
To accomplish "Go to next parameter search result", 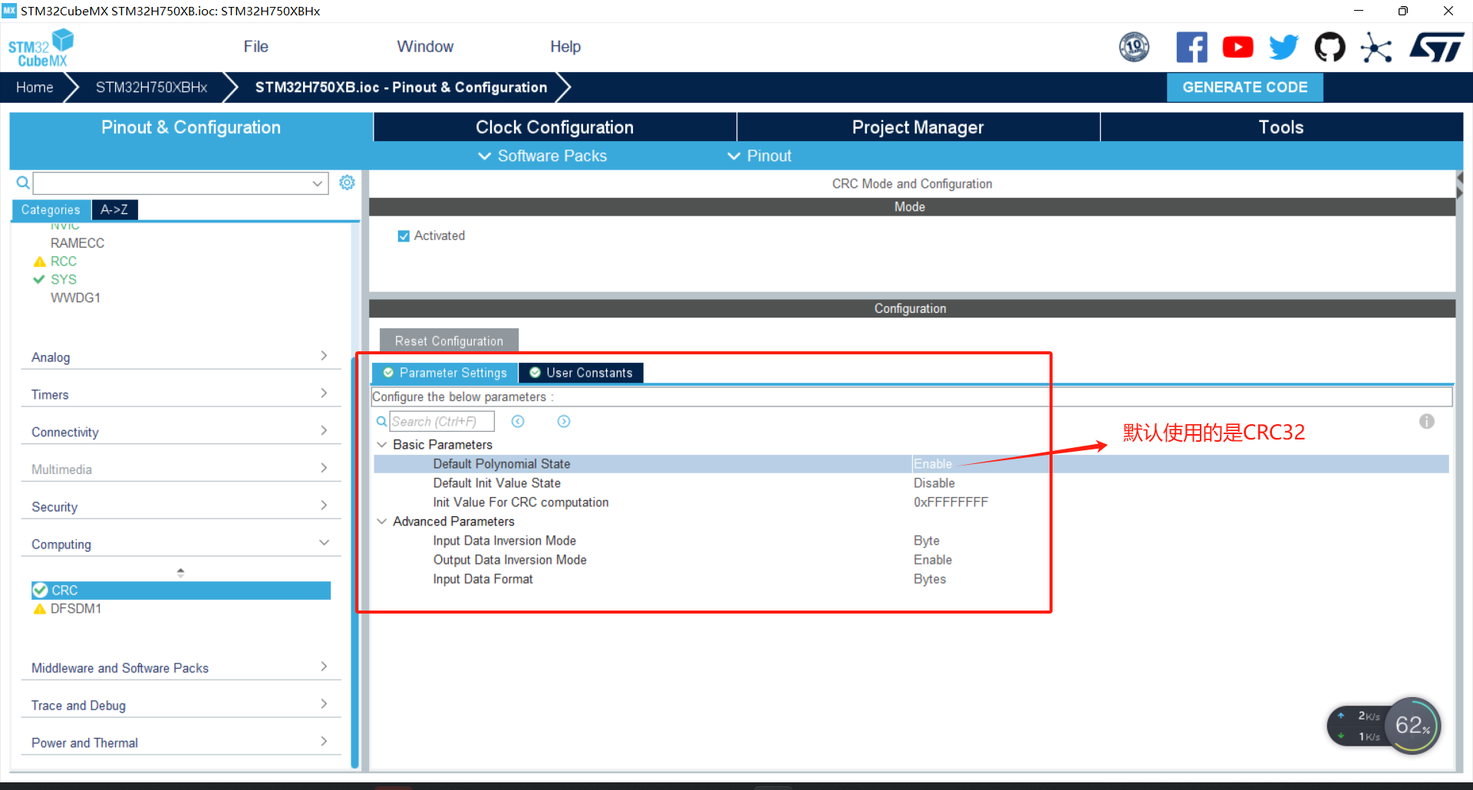I will tap(564, 421).
